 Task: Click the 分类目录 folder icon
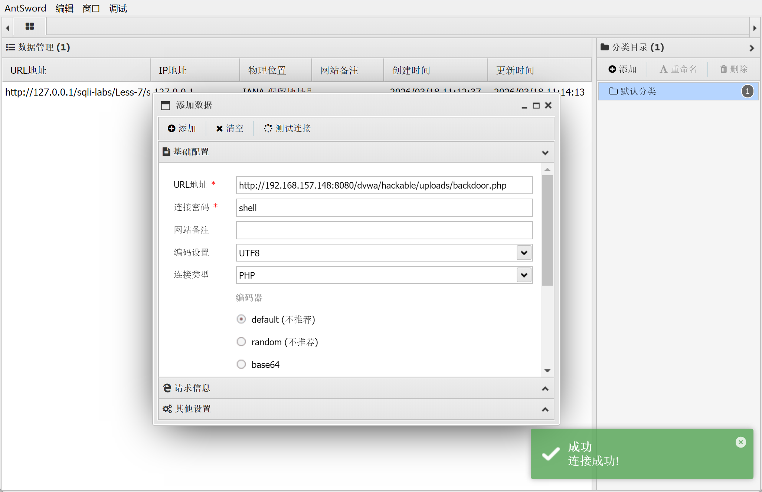(x=605, y=47)
